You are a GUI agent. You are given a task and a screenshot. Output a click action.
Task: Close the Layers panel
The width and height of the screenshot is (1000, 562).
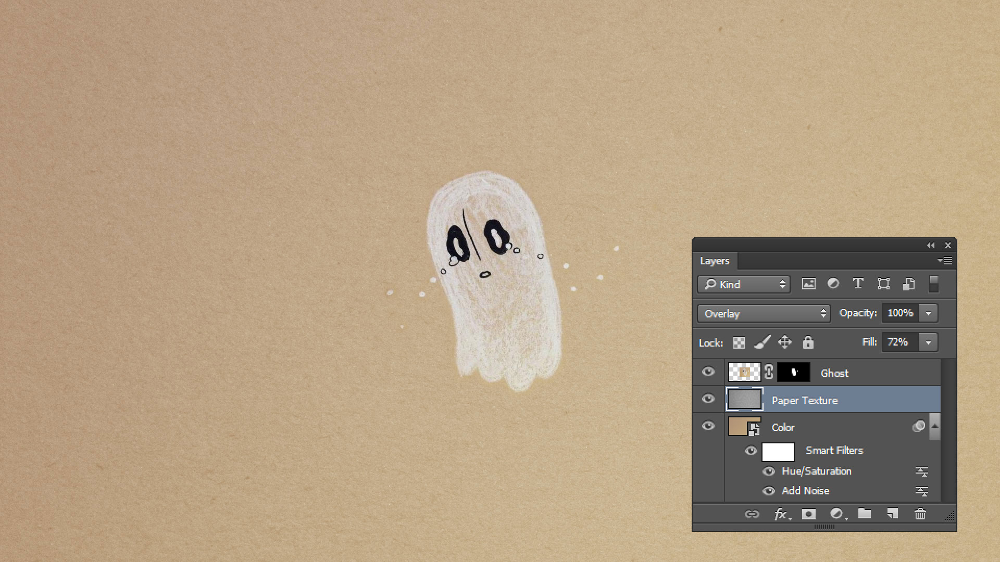tap(948, 245)
